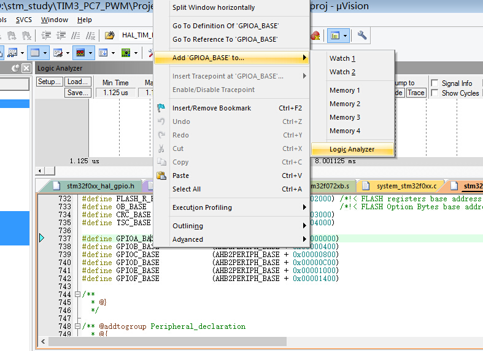Click the Logic Analyzer window toolbar icon
The image size is (483, 351).
[80, 53]
